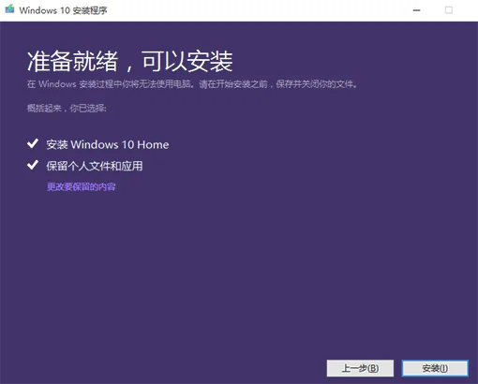The width and height of the screenshot is (478, 384).
Task: Click the word Windows in the subtitle
Action: pyautogui.click(x=57, y=84)
